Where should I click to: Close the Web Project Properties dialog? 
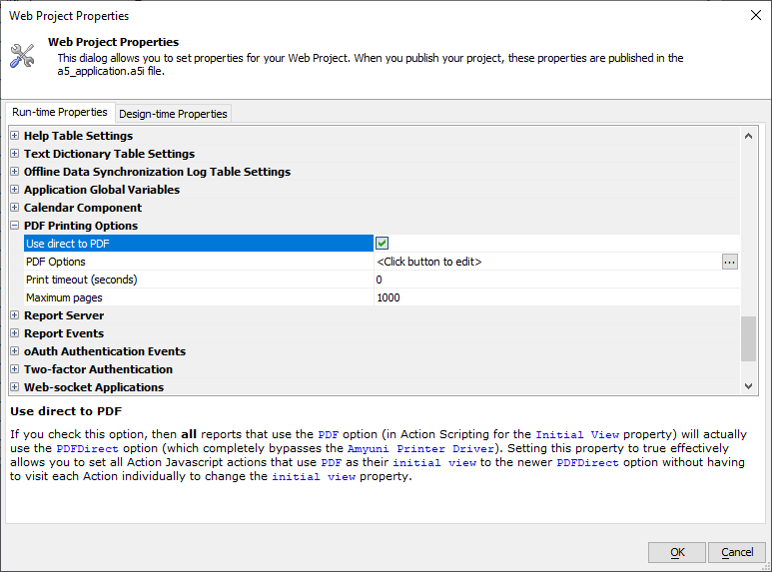pos(756,15)
